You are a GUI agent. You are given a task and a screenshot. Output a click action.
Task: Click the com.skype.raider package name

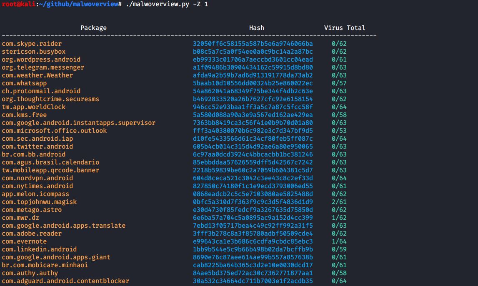[x=32, y=44]
